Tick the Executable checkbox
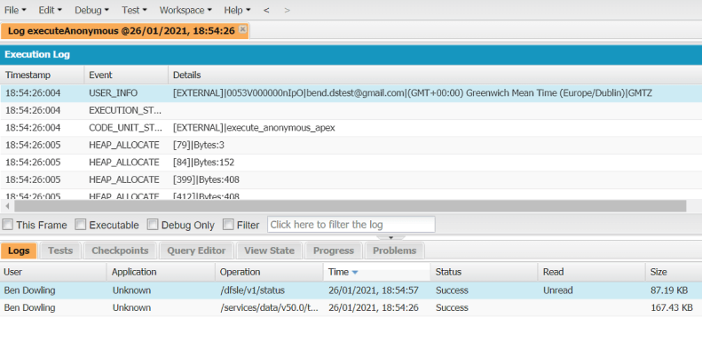This screenshot has height=350, width=702. pyautogui.click(x=81, y=225)
